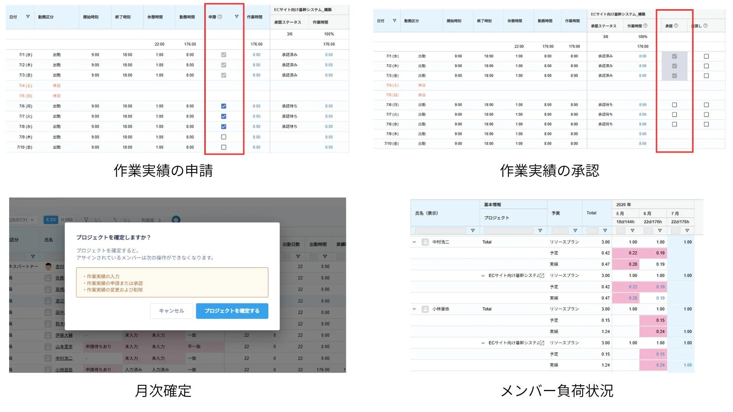Check the 差戻し checkbox for 7/6 (月)
733x412 pixels.
(x=706, y=105)
